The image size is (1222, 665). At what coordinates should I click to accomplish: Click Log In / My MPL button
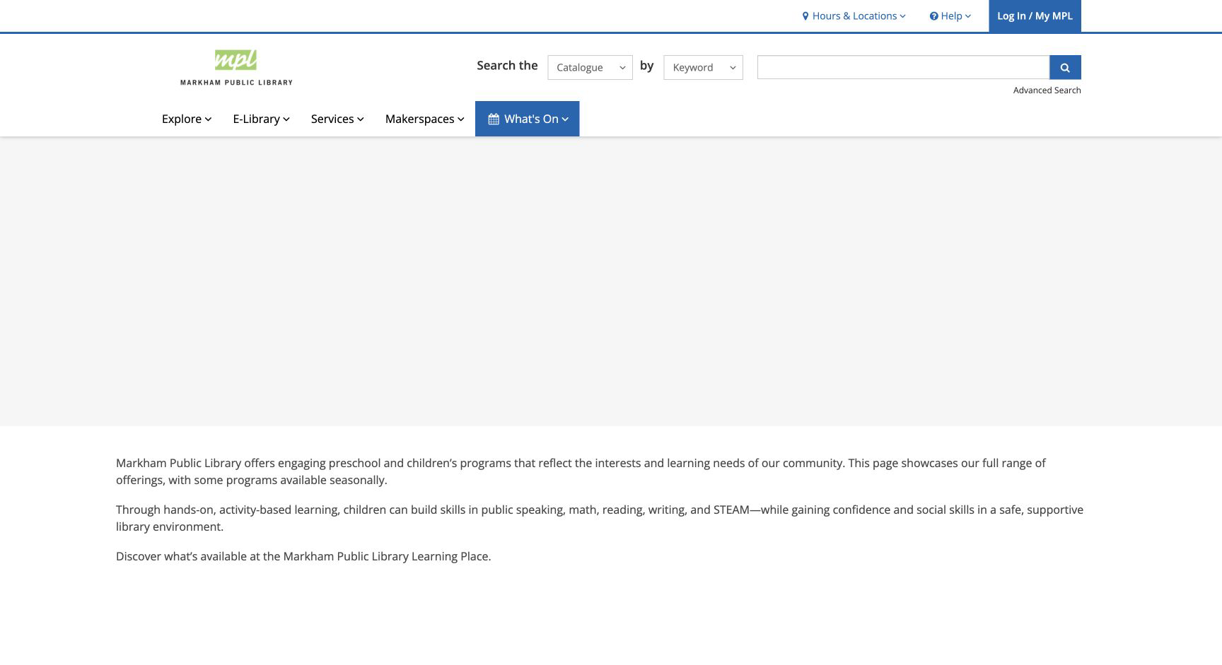point(1035,16)
